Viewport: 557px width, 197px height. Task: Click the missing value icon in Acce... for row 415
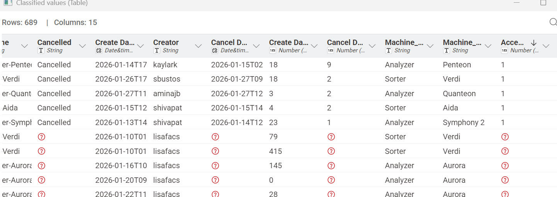pos(504,151)
